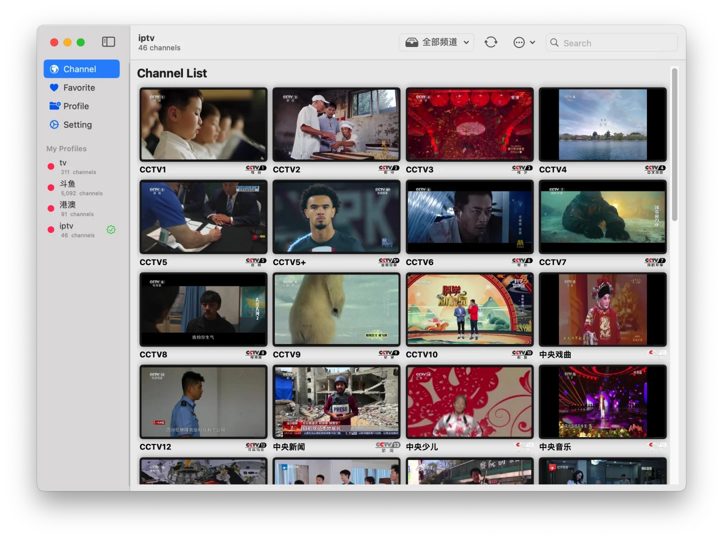Switch to the Setting section

[x=77, y=124]
